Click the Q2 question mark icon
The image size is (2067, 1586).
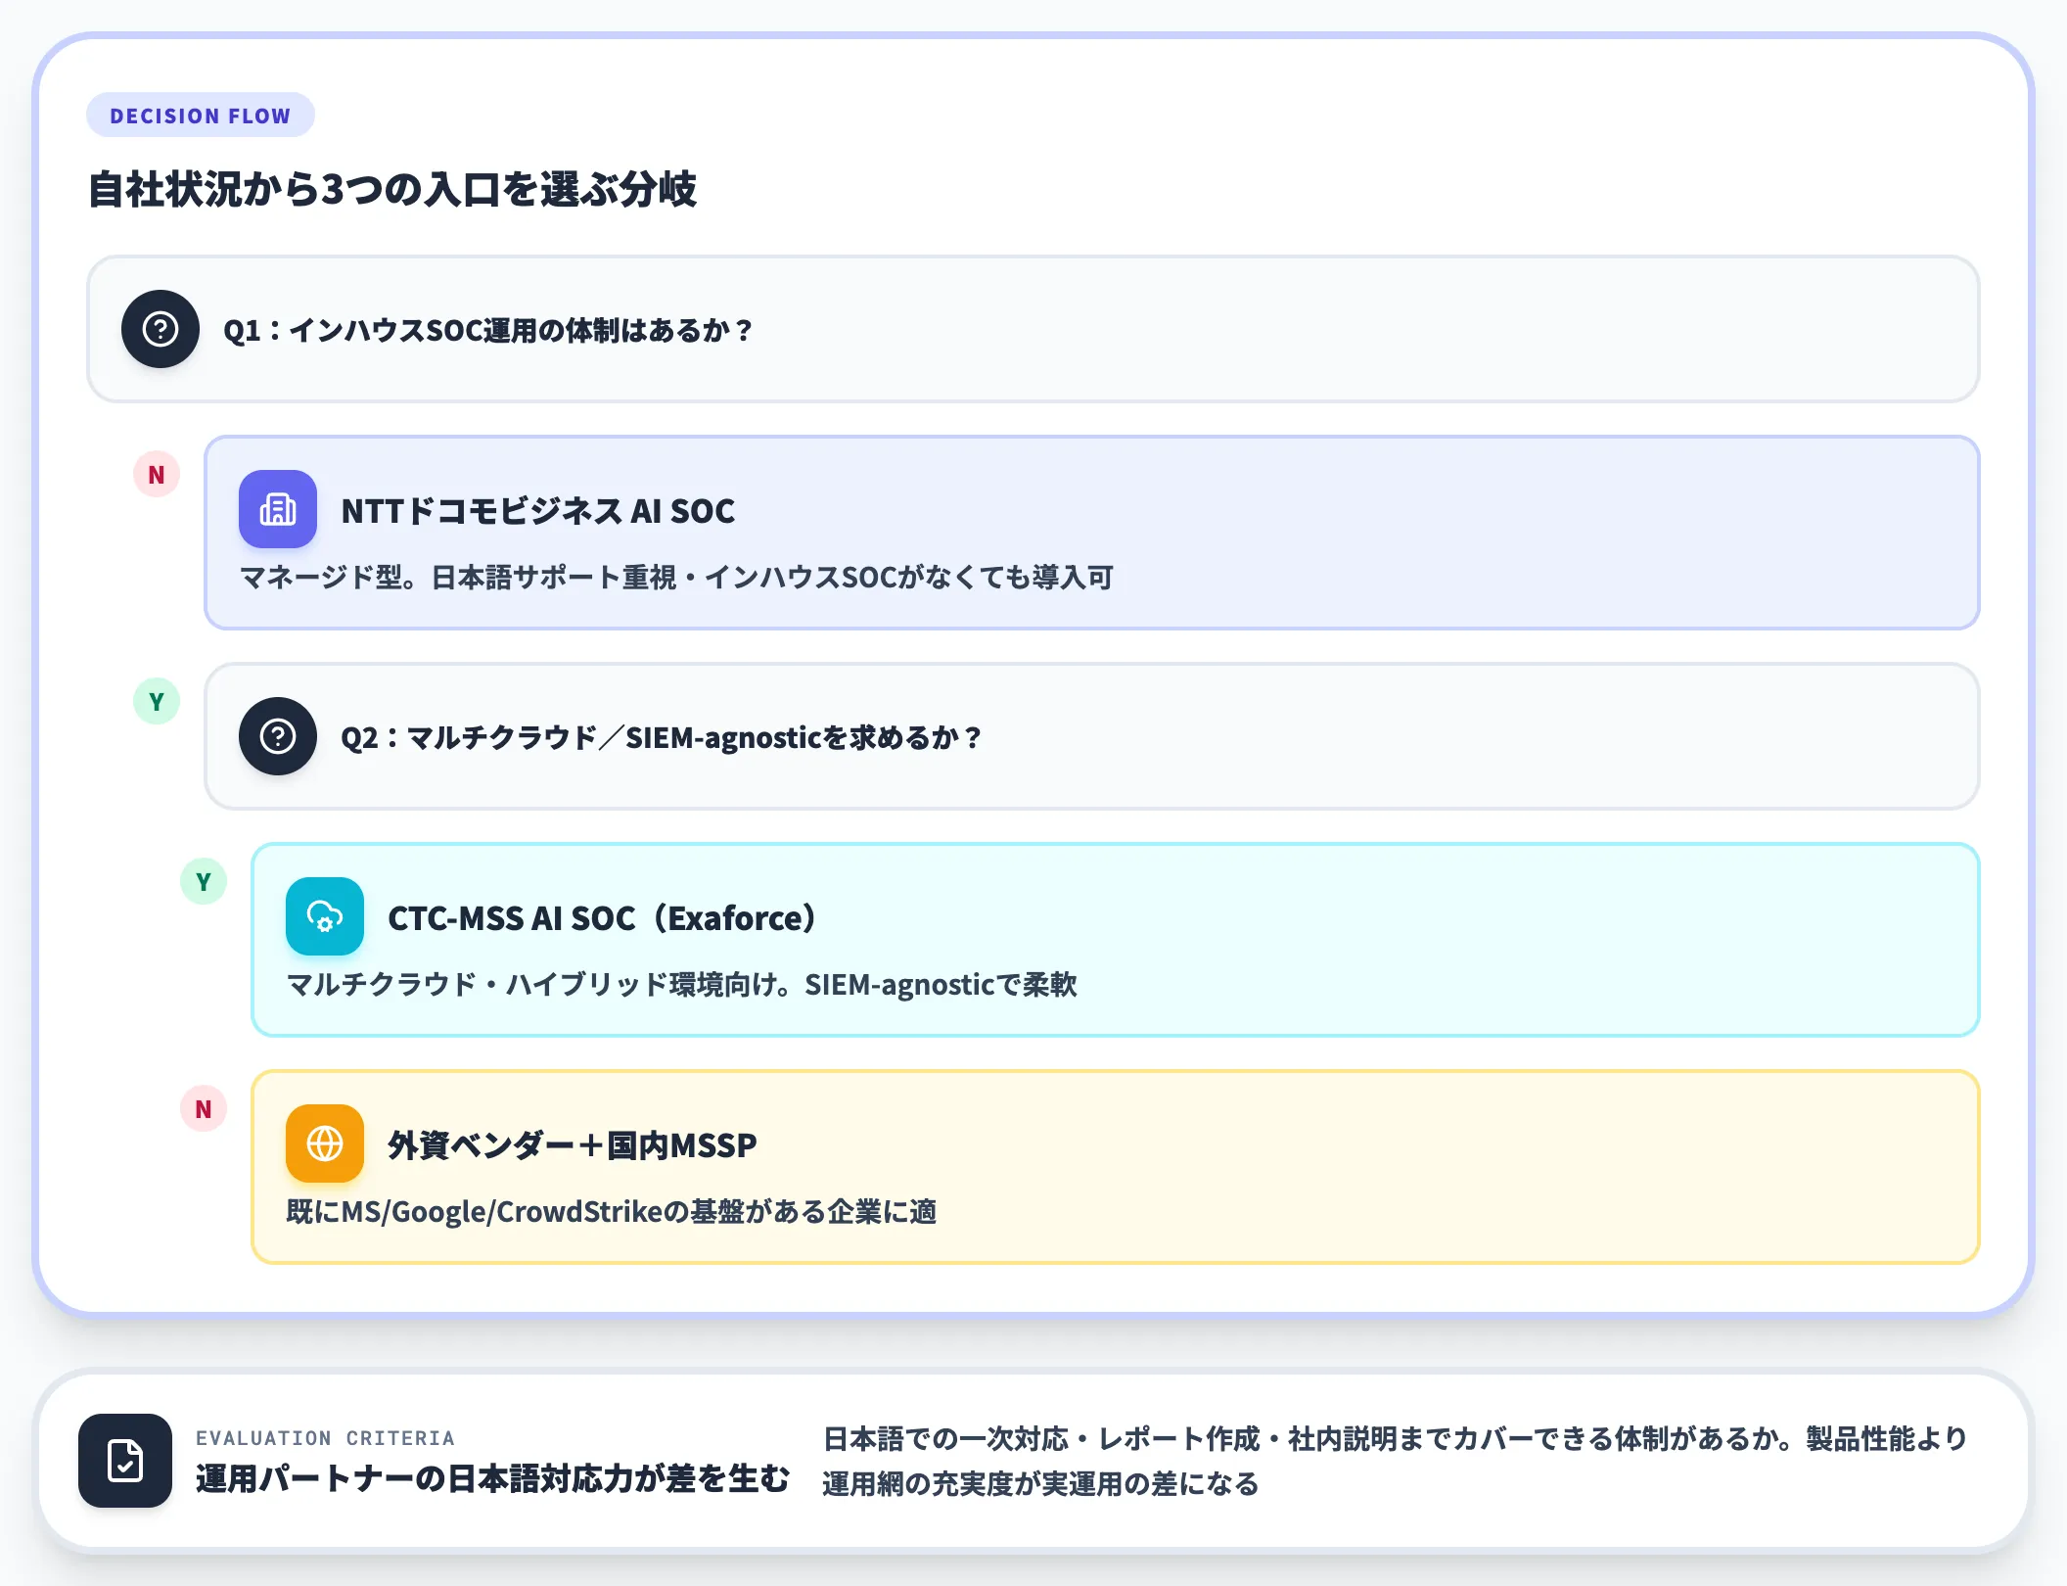tap(278, 736)
